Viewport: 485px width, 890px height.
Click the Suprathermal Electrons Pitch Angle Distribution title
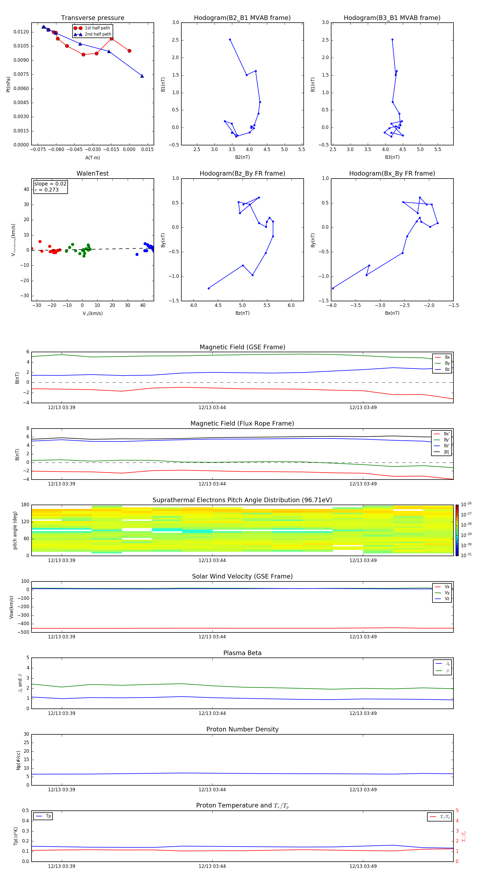click(x=242, y=500)
